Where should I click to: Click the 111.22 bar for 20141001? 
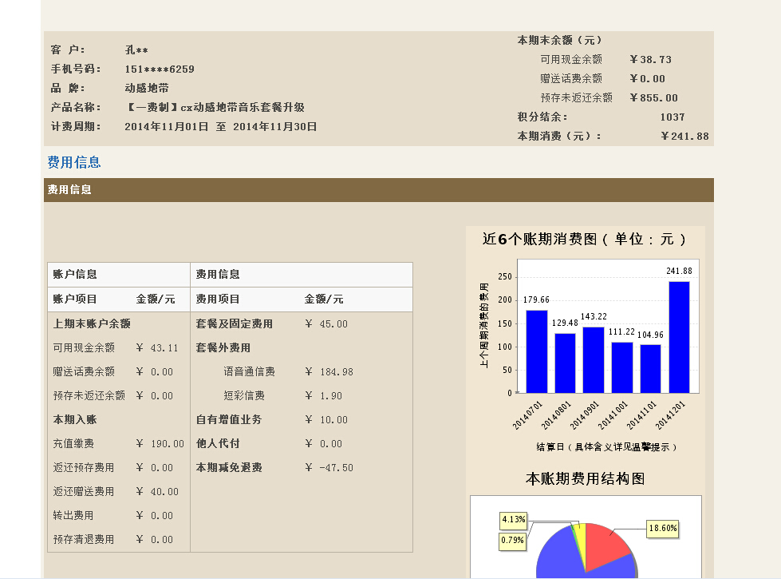pyautogui.click(x=622, y=367)
